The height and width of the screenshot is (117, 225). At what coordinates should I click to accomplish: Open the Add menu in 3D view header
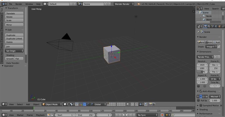(x=28, y=104)
